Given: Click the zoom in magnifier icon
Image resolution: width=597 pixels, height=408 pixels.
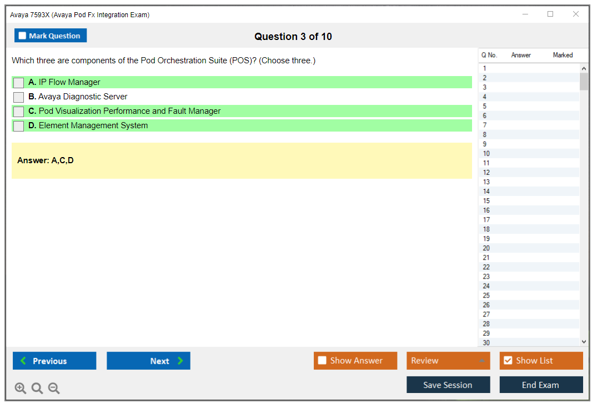Looking at the screenshot, I should point(21,389).
